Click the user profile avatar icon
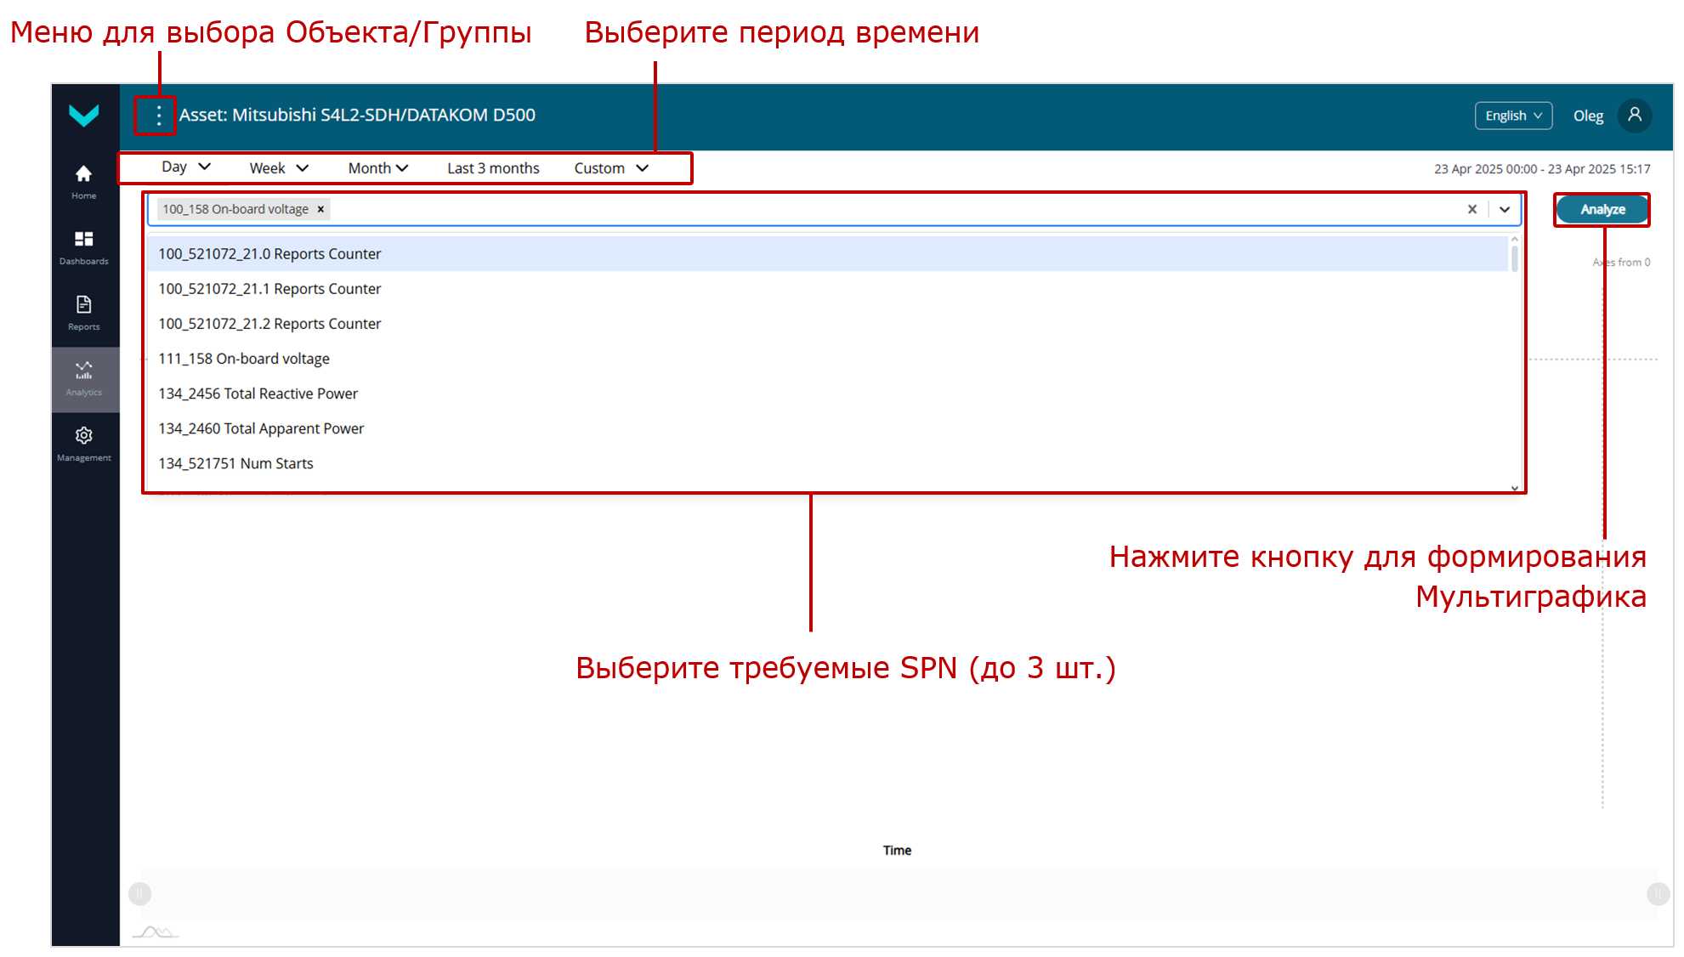 click(1634, 116)
